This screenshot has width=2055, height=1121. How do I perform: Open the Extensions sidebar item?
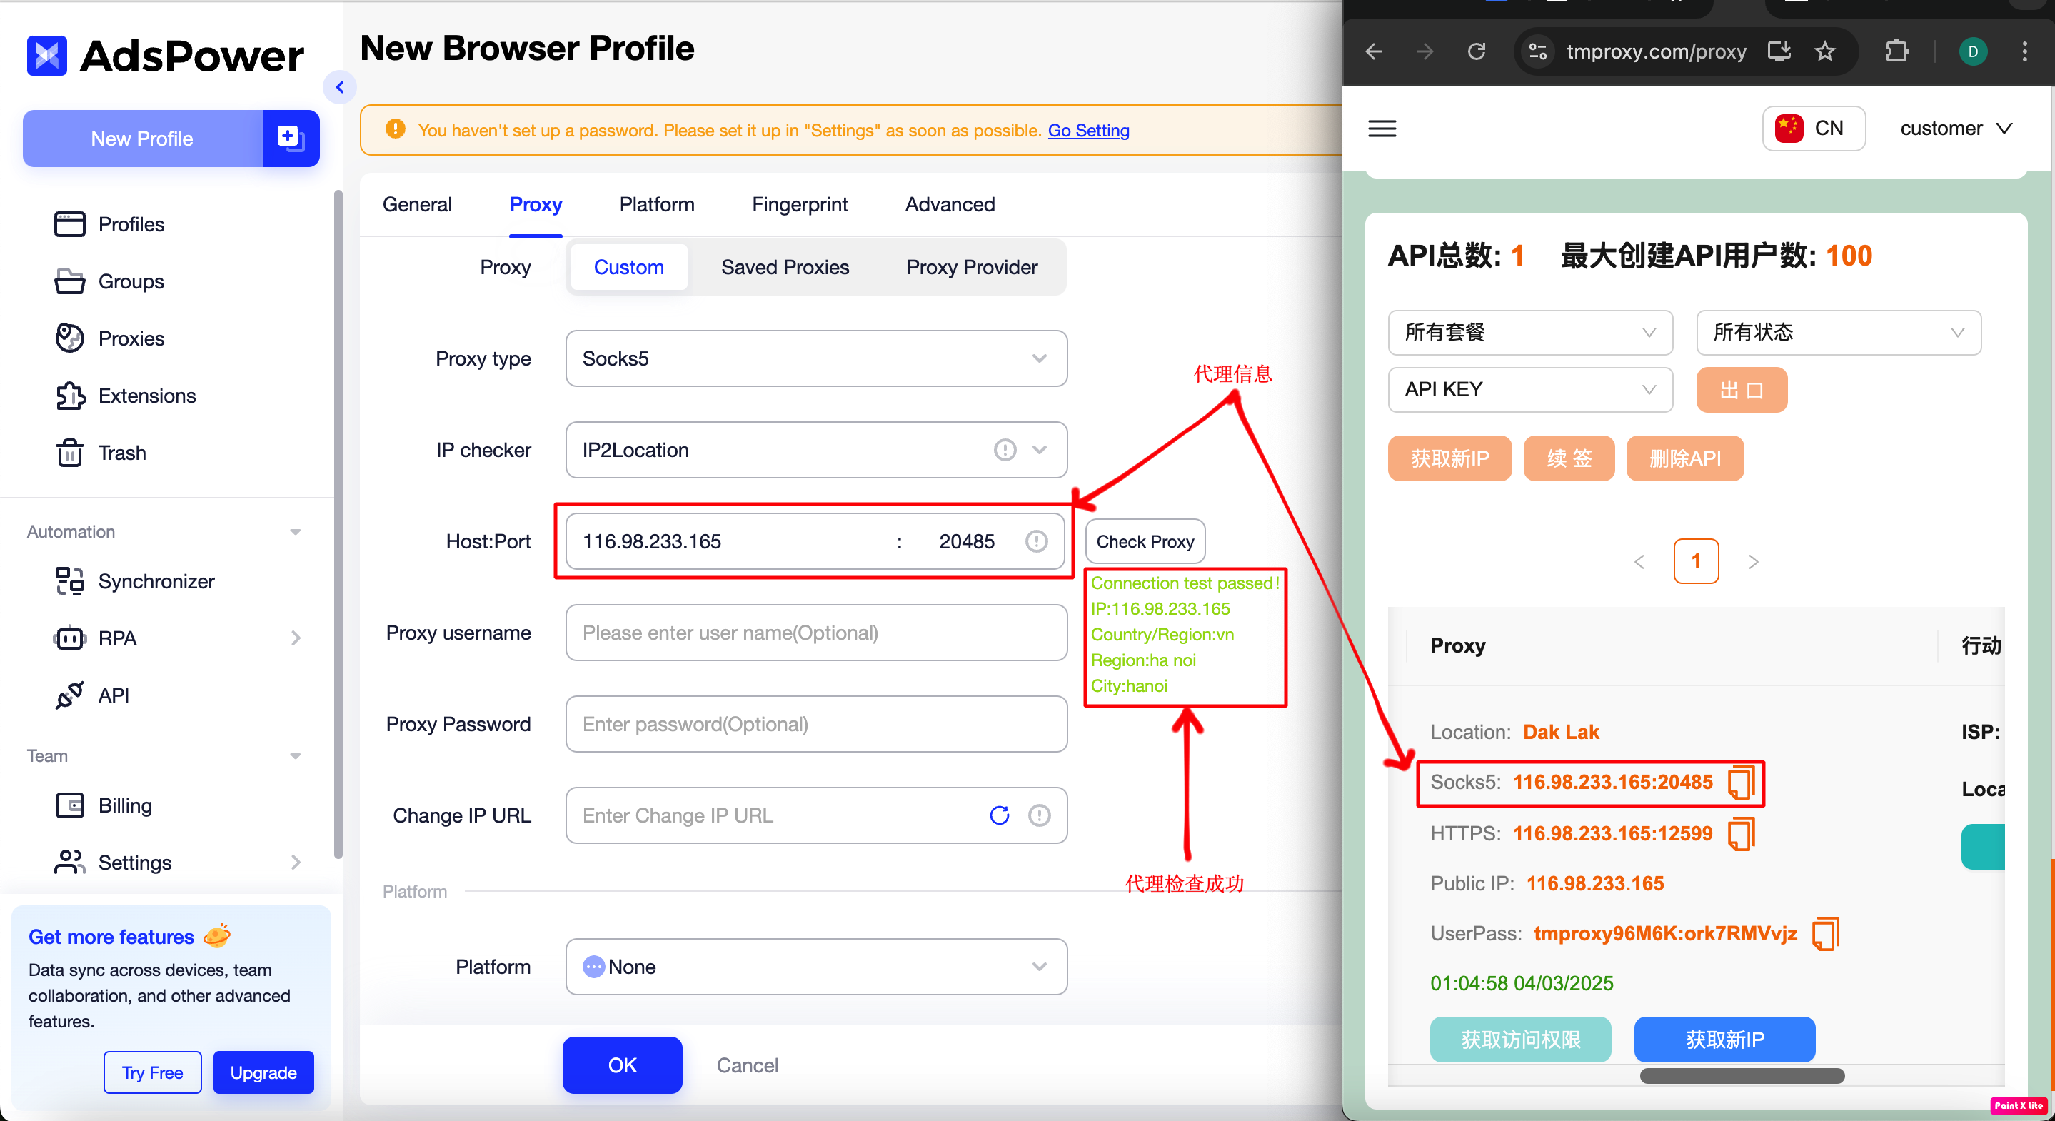[146, 396]
